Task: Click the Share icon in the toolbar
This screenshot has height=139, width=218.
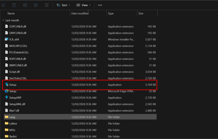Action: coord(36,5)
